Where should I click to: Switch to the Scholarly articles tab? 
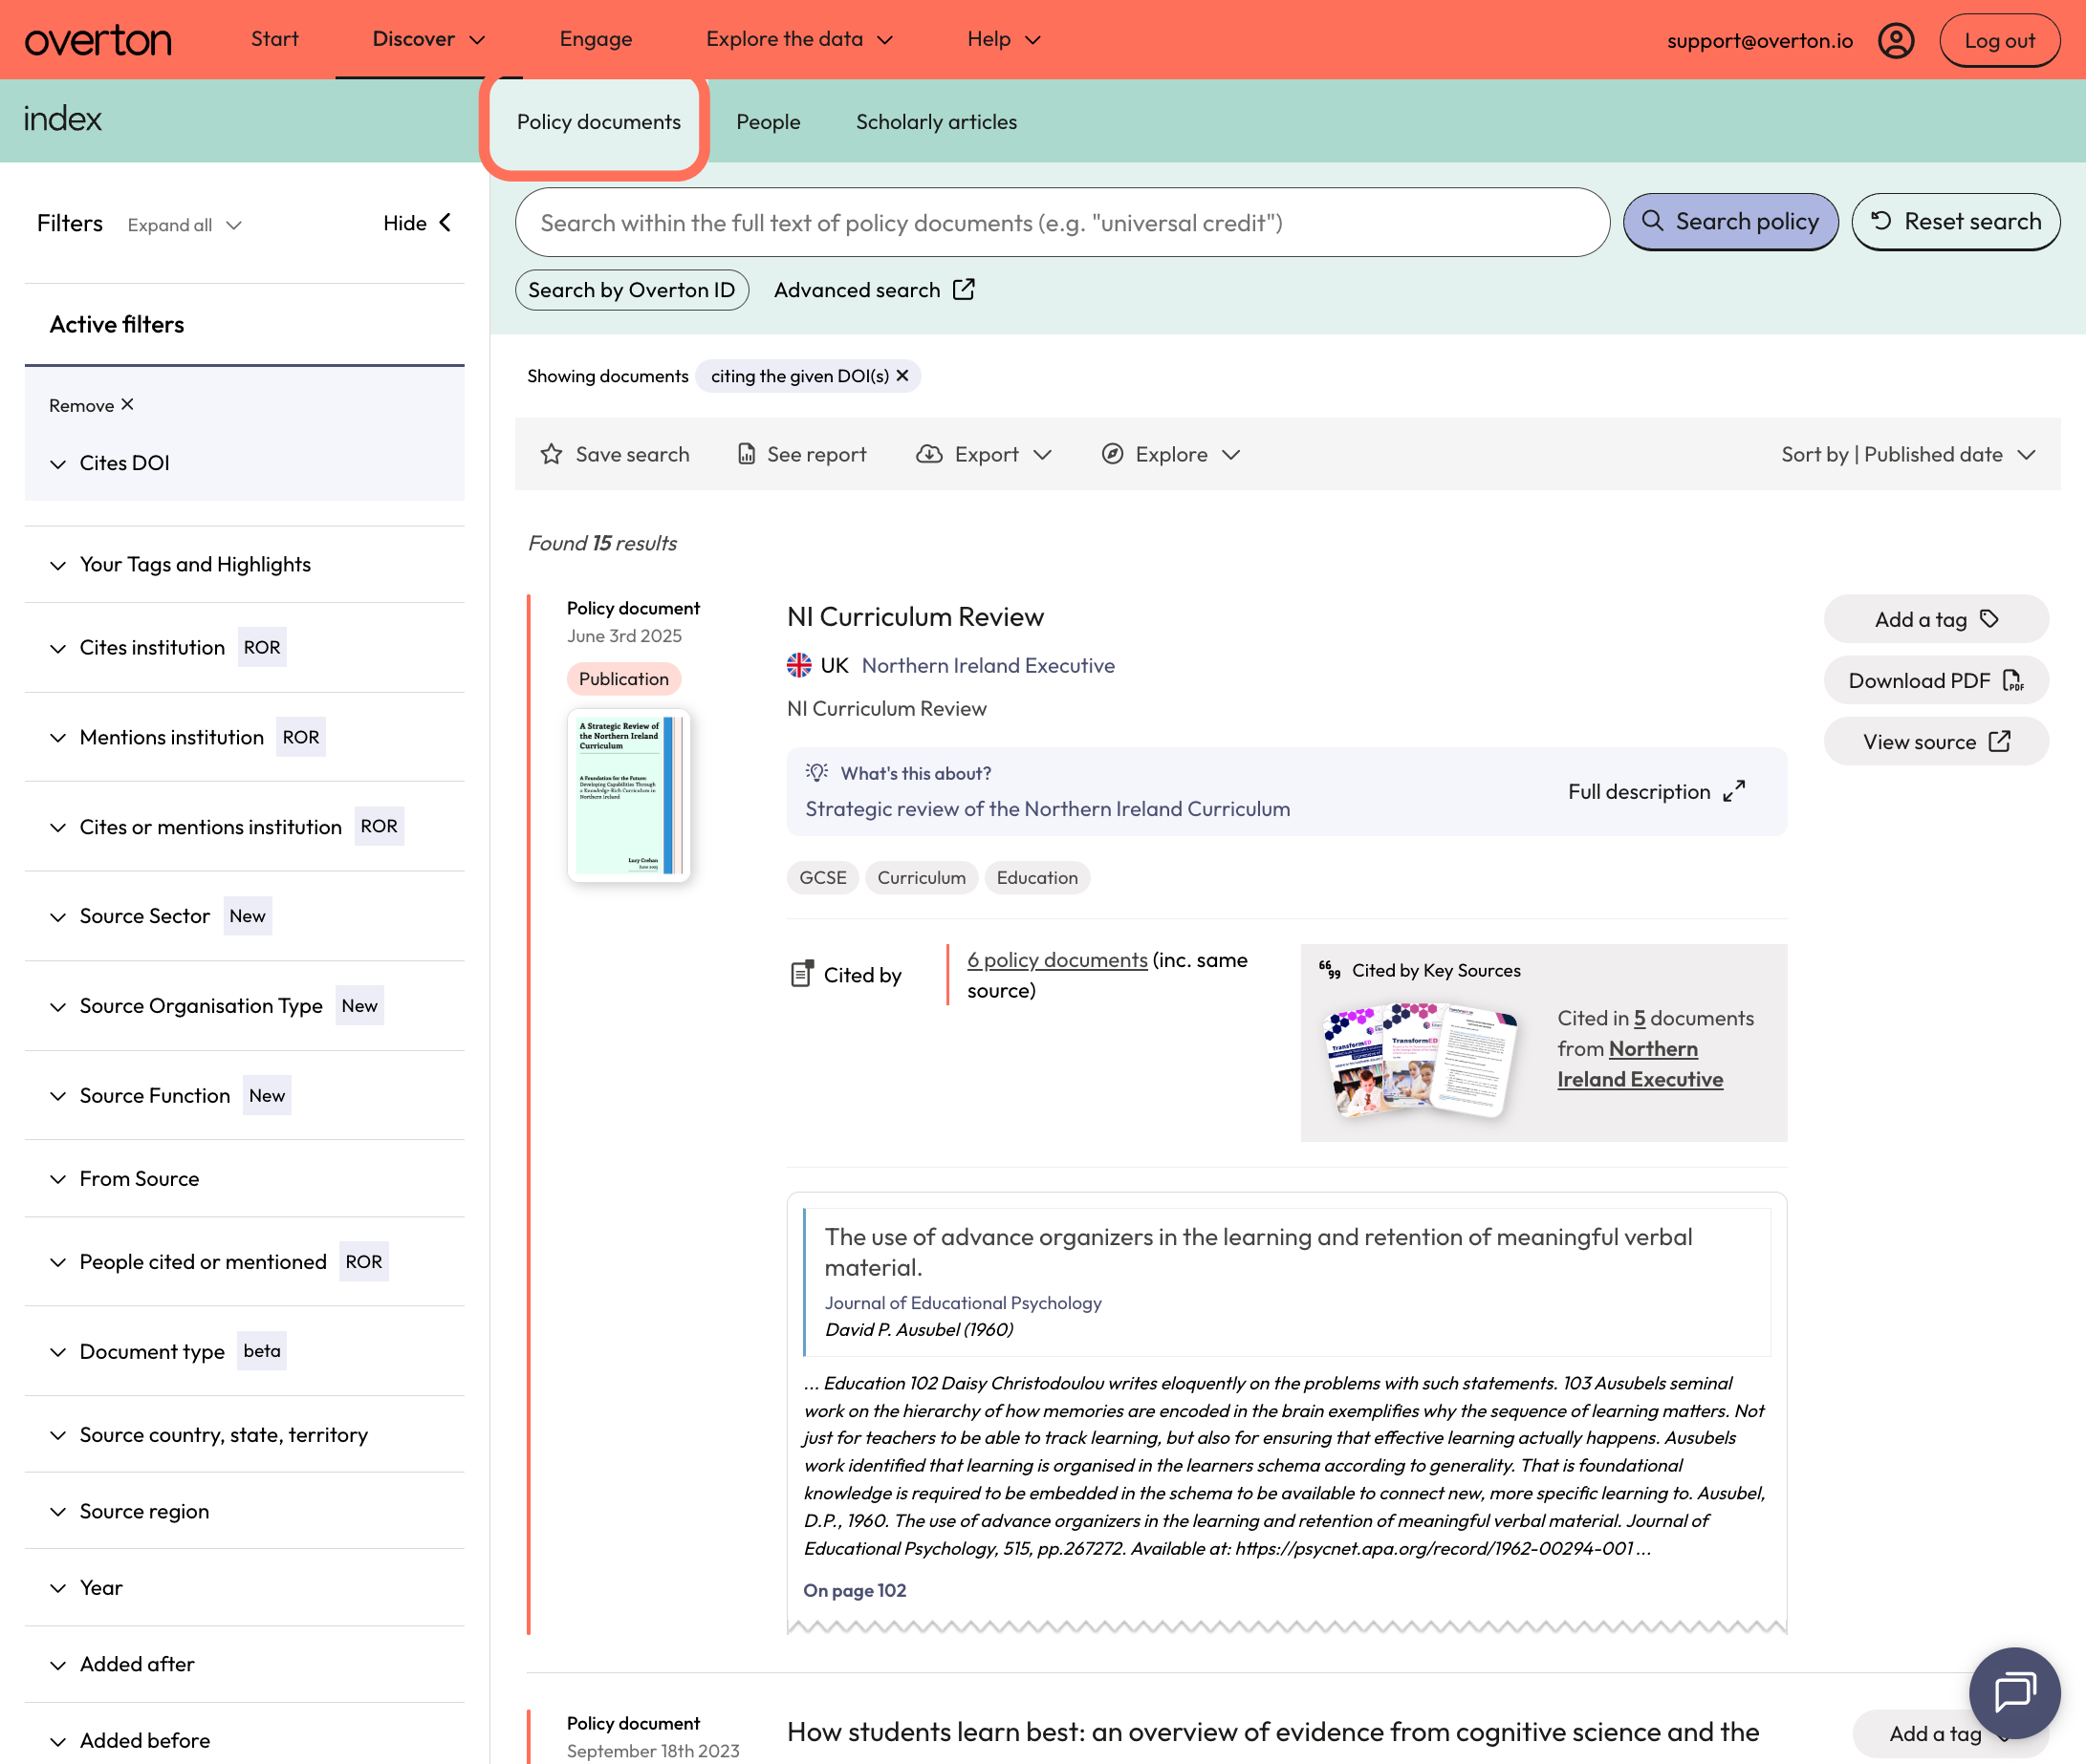point(937,121)
